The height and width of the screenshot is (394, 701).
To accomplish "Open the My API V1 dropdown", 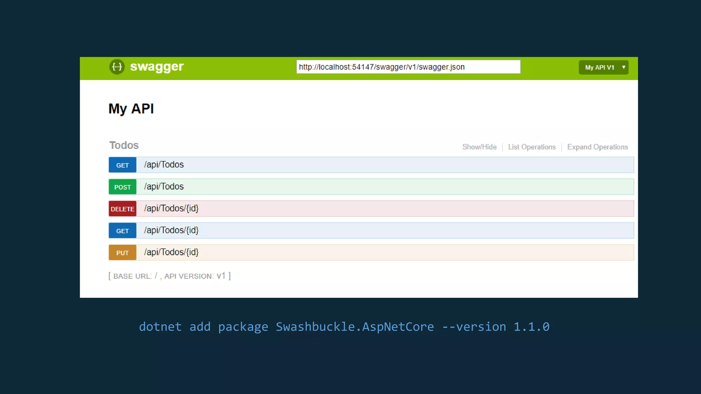I will 603,67.
